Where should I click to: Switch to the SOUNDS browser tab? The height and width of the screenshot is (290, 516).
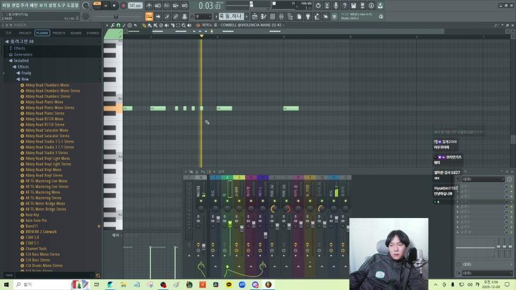pyautogui.click(x=76, y=33)
